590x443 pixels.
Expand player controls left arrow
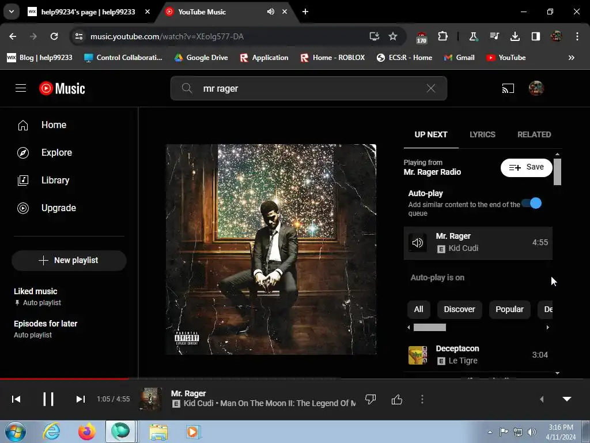pos(542,399)
